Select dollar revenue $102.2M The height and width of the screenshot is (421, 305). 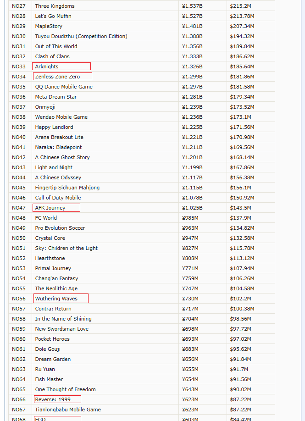coord(241,299)
